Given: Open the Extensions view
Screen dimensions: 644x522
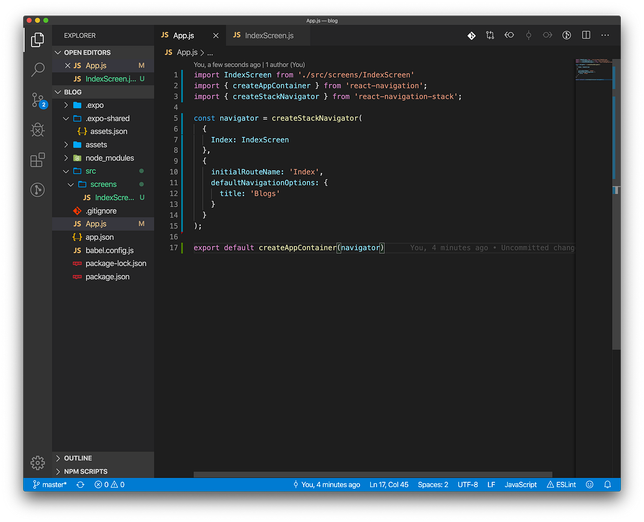Looking at the screenshot, I should coord(37,159).
